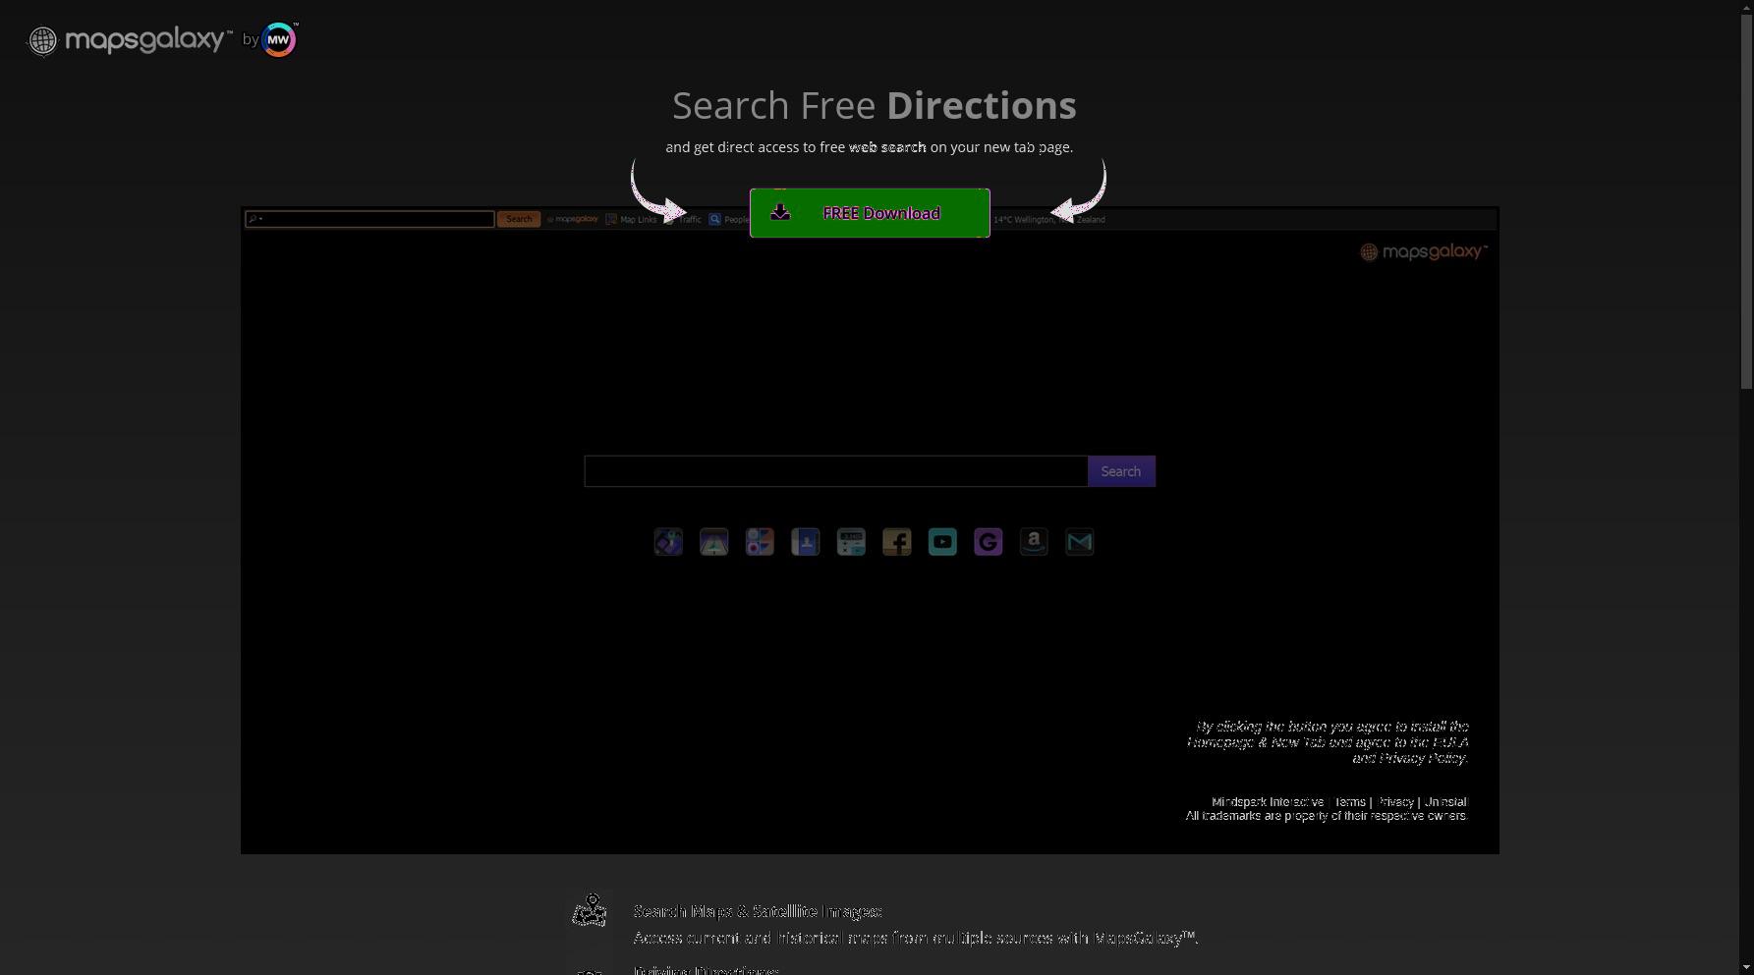1754x975 pixels.
Task: Click the People search toolbar icon
Action: coord(715,219)
